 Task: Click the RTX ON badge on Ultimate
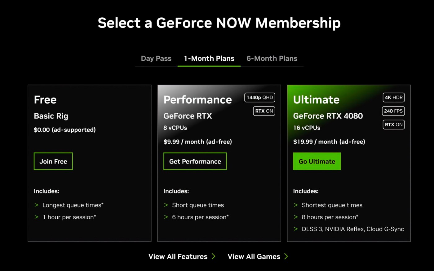click(394, 125)
